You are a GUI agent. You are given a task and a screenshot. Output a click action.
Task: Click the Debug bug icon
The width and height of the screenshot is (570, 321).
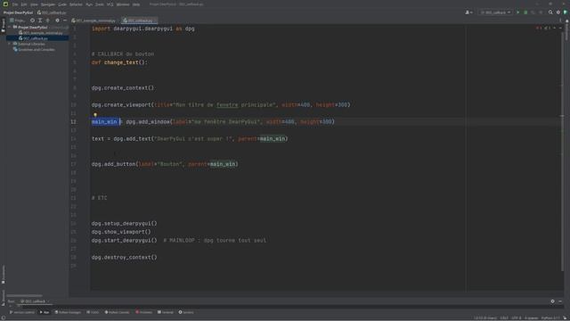[525, 12]
